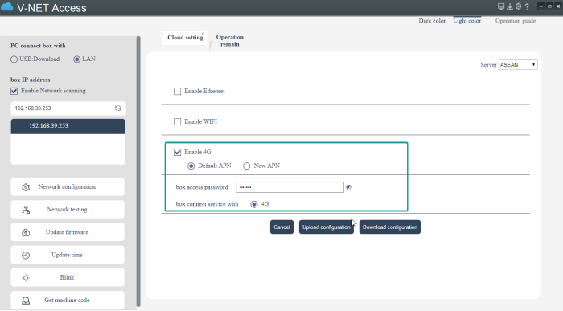The width and height of the screenshot is (563, 311).
Task: Click the Network testing topology icon
Action: point(26,210)
